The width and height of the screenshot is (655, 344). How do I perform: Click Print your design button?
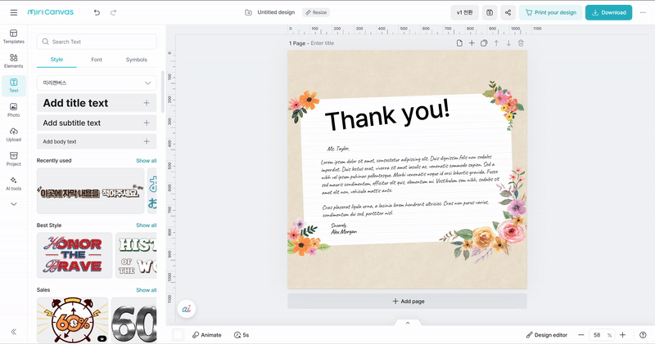(550, 12)
